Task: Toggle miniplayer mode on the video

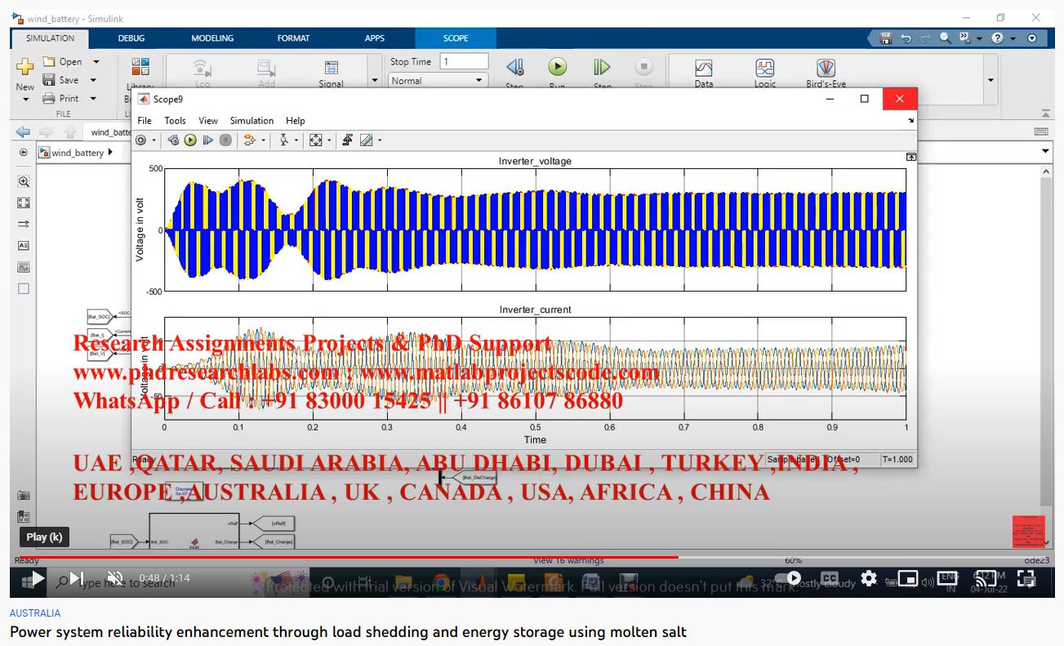Action: 908,579
